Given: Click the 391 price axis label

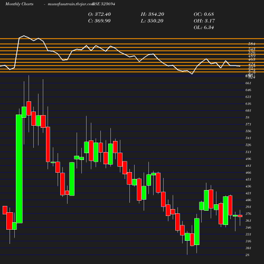Looking at the screenshot, I should pyautogui.click(x=248, y=207).
